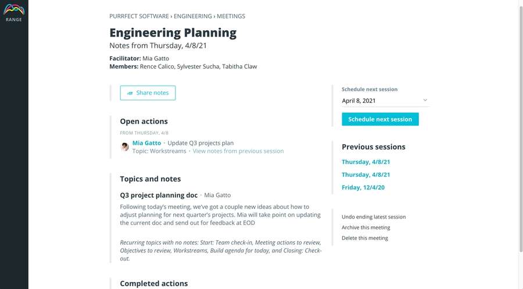This screenshot has width=523, height=289.
Task: Click the Share notes button
Action: coord(148,93)
